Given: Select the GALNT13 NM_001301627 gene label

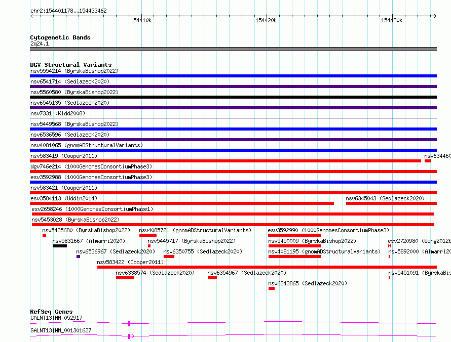Looking at the screenshot, I should coord(61,330).
